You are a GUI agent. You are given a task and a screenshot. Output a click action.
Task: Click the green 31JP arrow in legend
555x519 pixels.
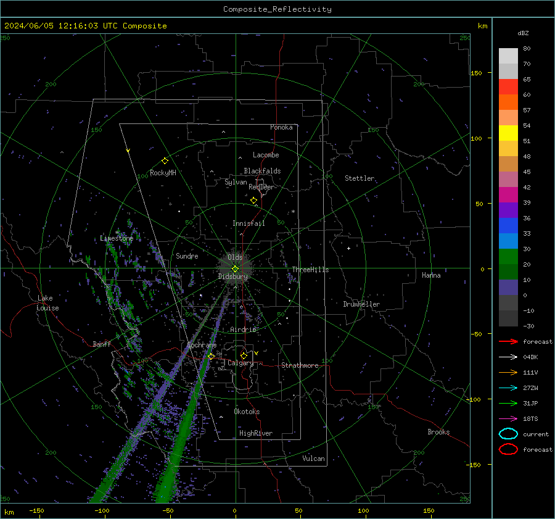[x=508, y=403]
